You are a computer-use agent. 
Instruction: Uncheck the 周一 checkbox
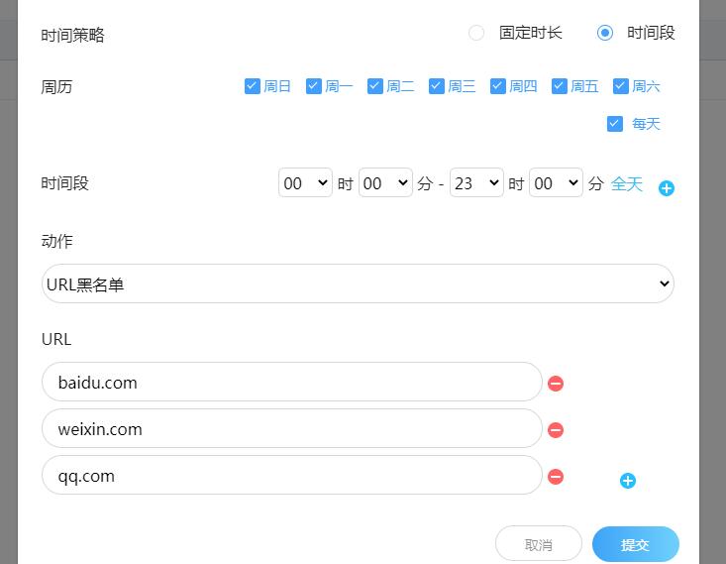click(x=313, y=86)
